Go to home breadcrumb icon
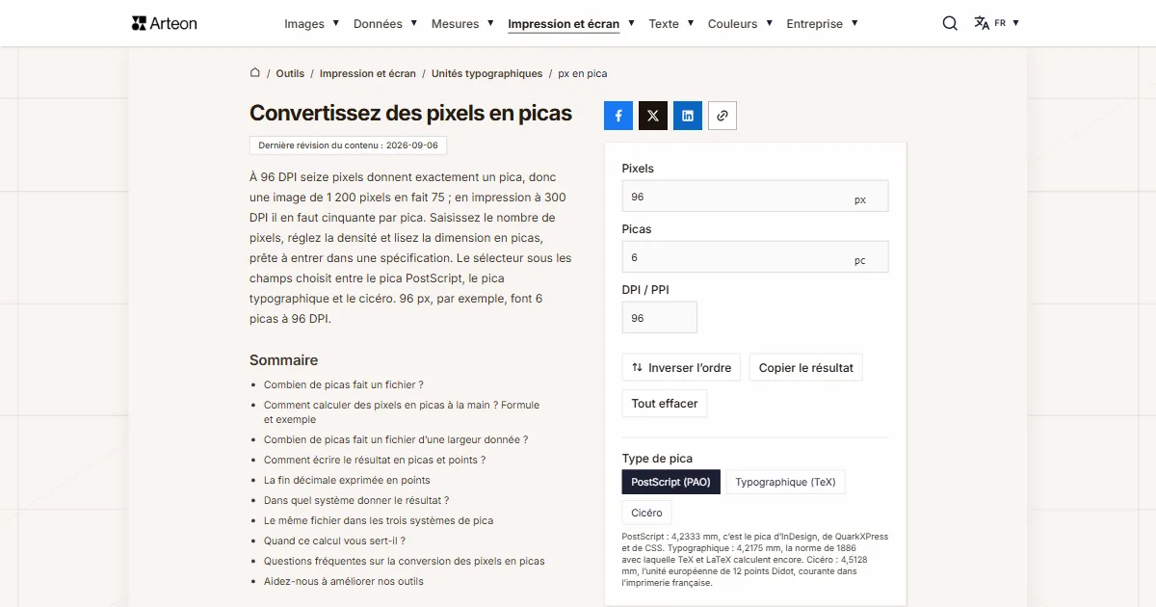The height and width of the screenshot is (607, 1156). click(x=255, y=72)
